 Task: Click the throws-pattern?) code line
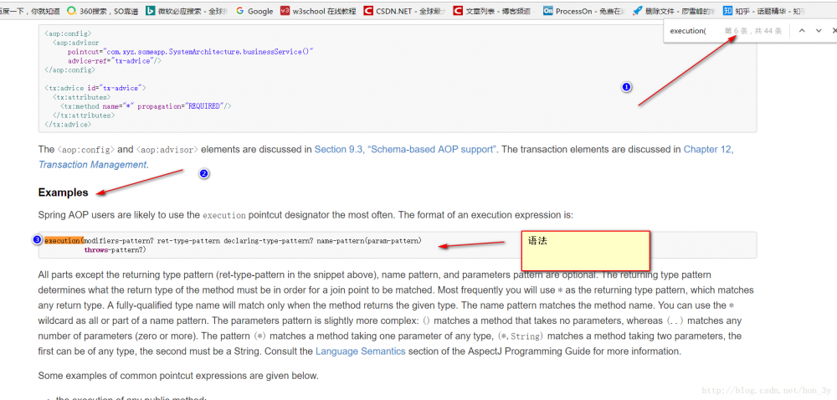pos(115,249)
